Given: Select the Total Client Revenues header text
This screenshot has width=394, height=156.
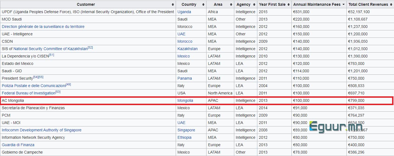Looking at the screenshot, I should tap(368, 4).
